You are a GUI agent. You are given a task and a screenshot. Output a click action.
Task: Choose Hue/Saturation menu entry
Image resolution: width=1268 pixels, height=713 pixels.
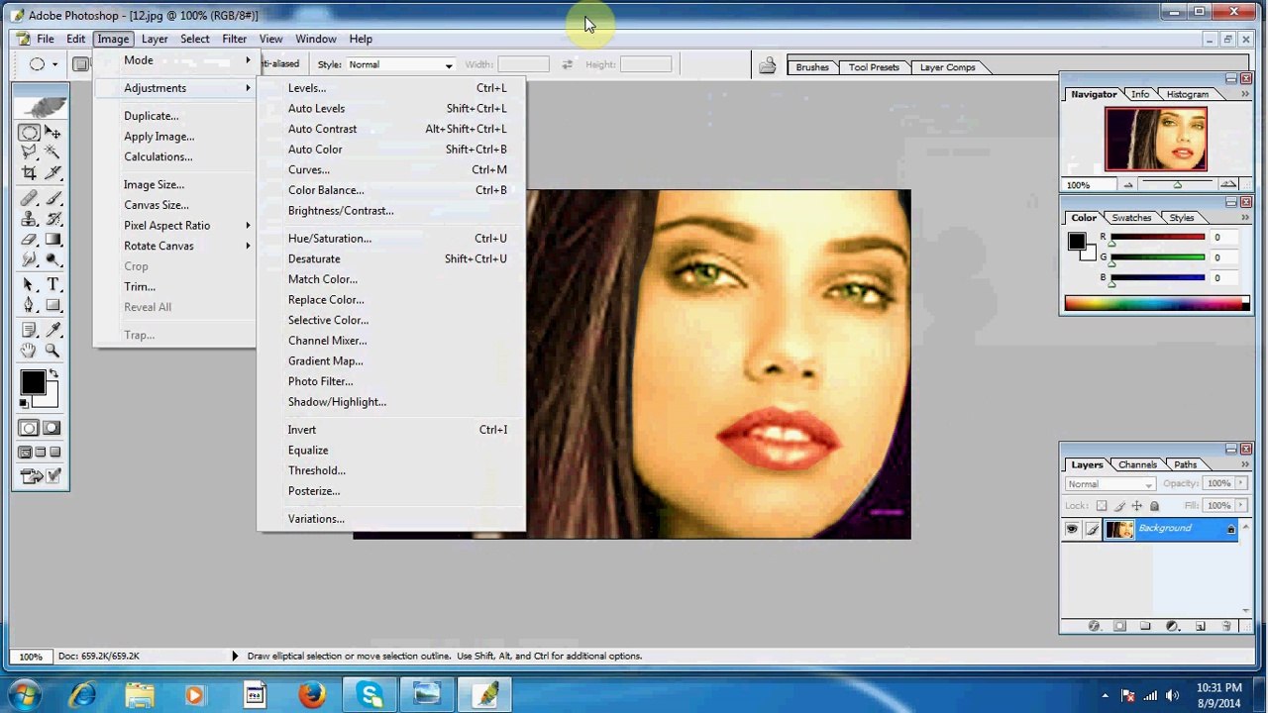(391, 239)
